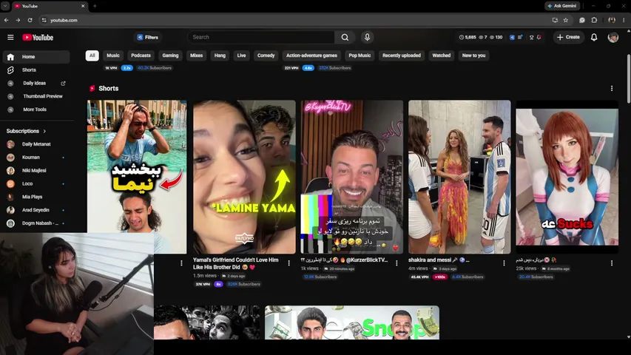Open browser three-dot menu
631x355 pixels.
coord(624,20)
